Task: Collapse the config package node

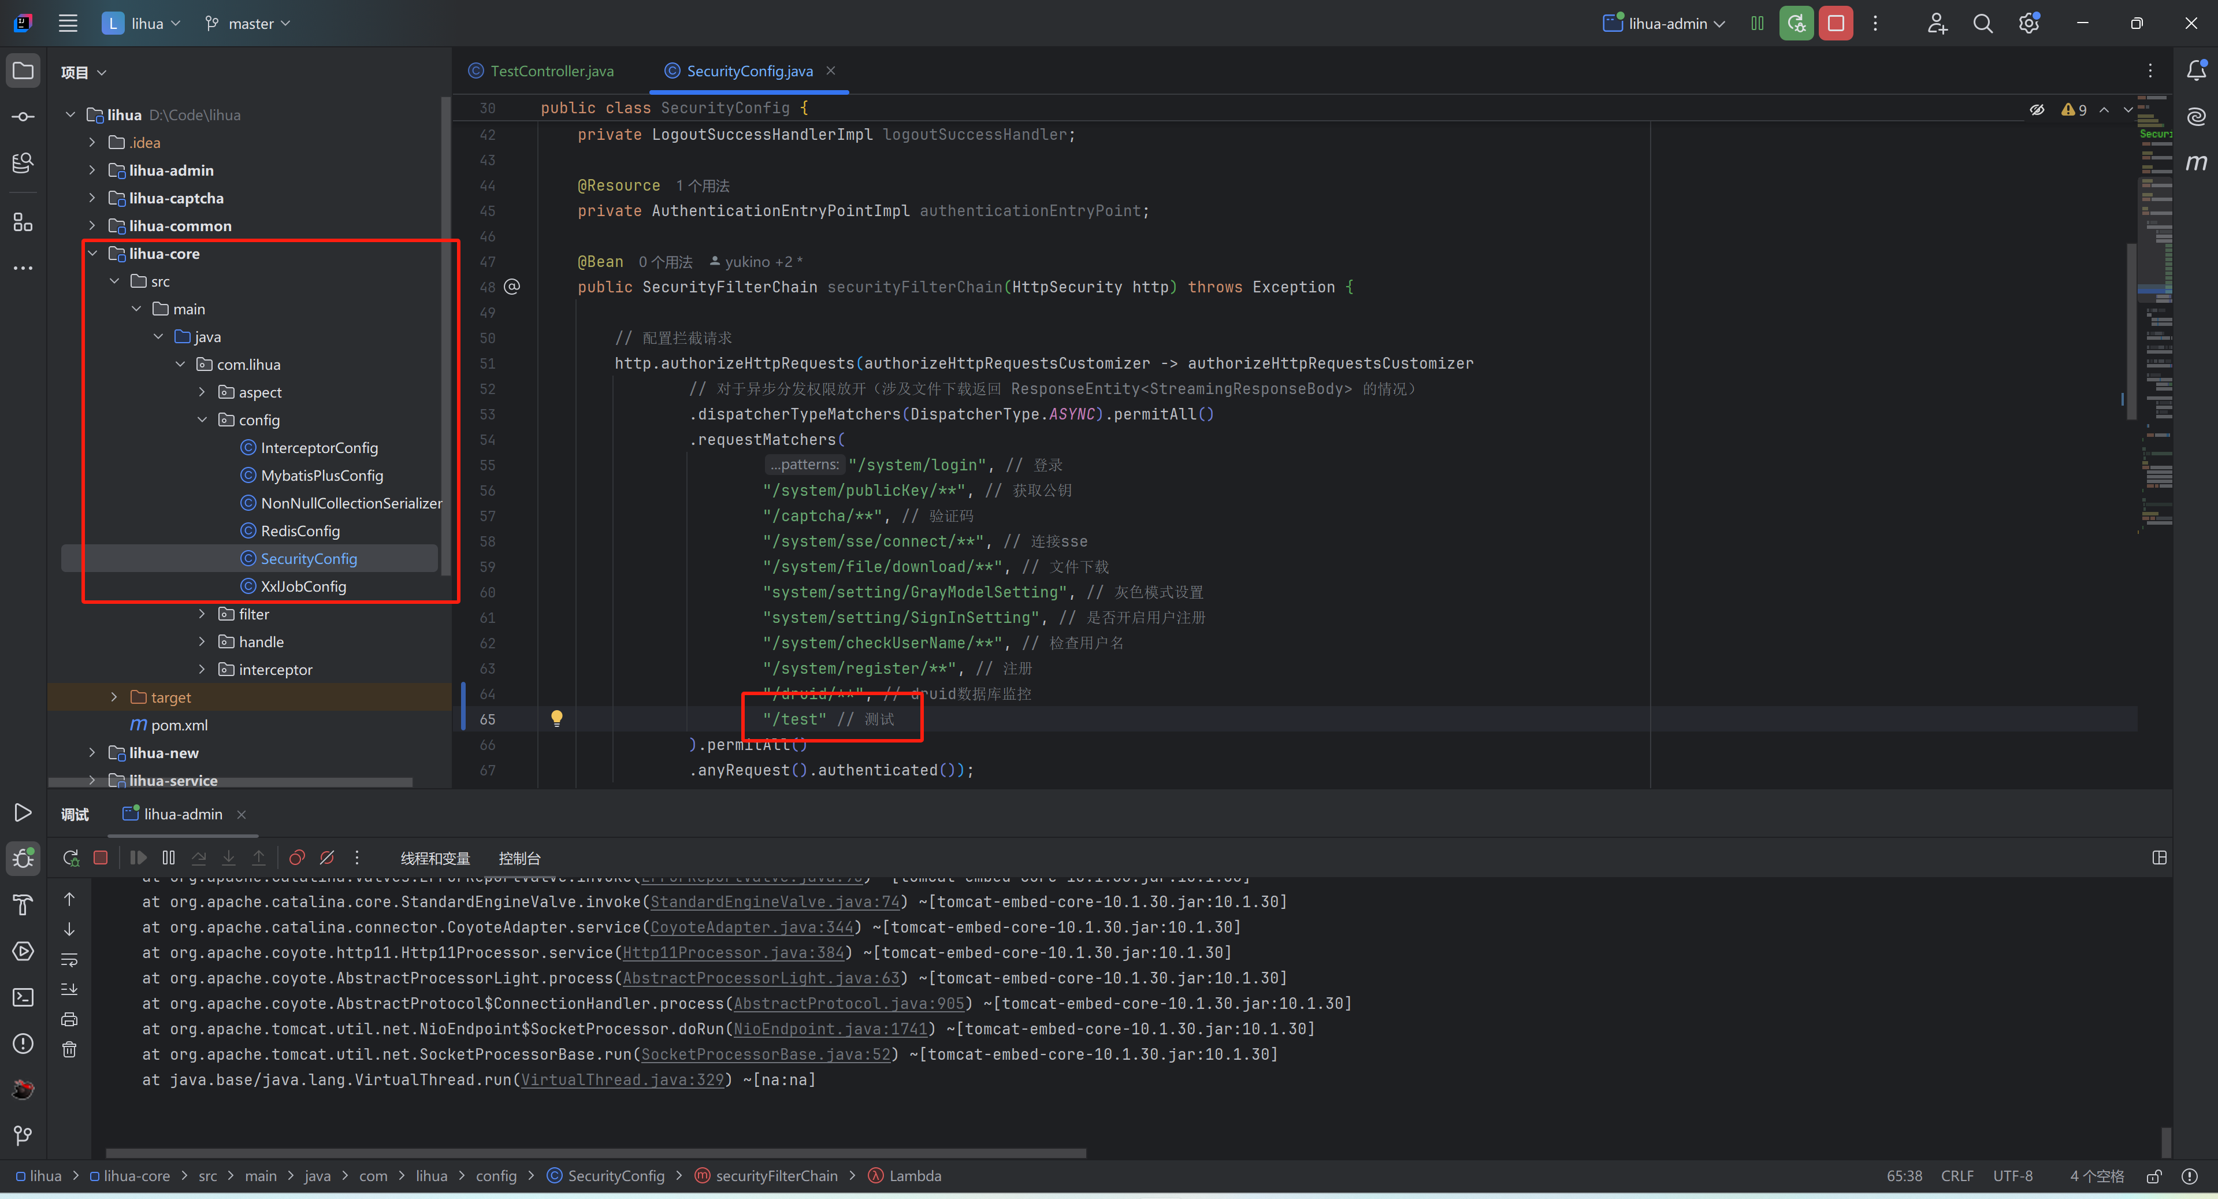Action: [202, 420]
